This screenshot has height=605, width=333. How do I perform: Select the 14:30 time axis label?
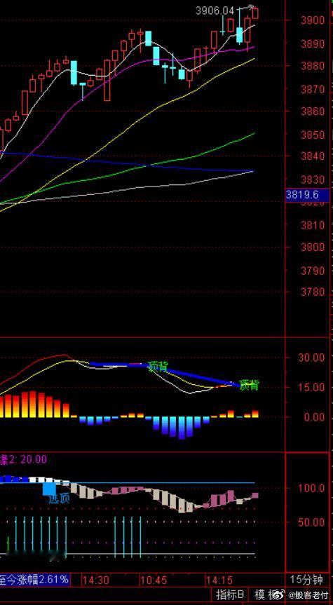[x=95, y=580]
